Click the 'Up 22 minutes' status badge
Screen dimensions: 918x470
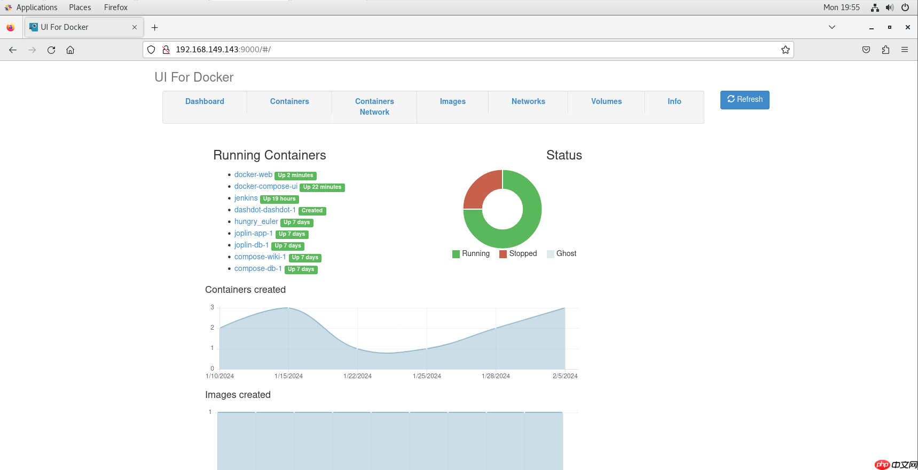(x=322, y=187)
